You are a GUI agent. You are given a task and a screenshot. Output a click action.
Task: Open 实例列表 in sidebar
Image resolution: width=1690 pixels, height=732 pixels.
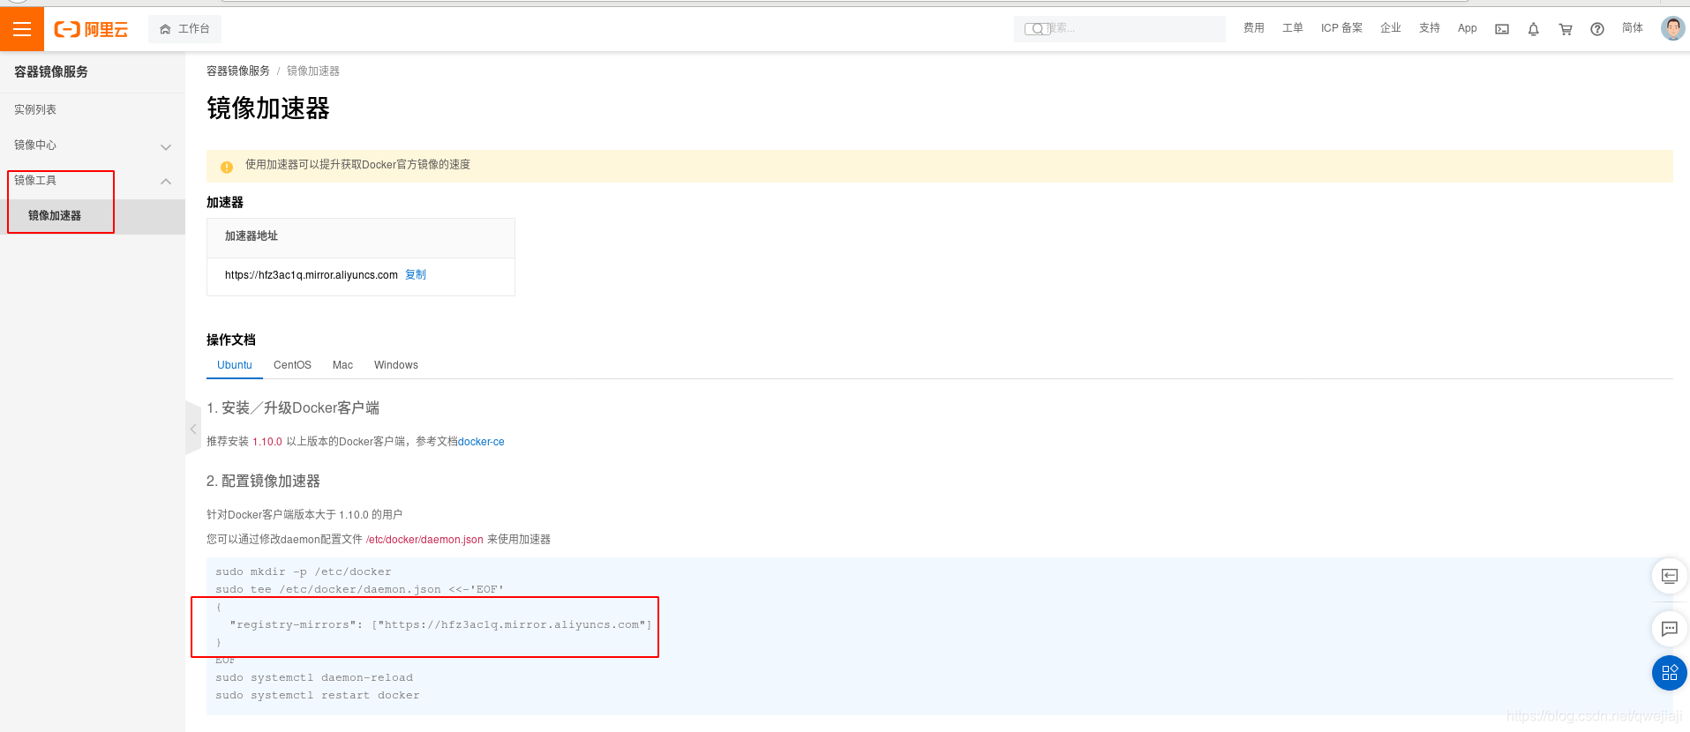click(93, 109)
